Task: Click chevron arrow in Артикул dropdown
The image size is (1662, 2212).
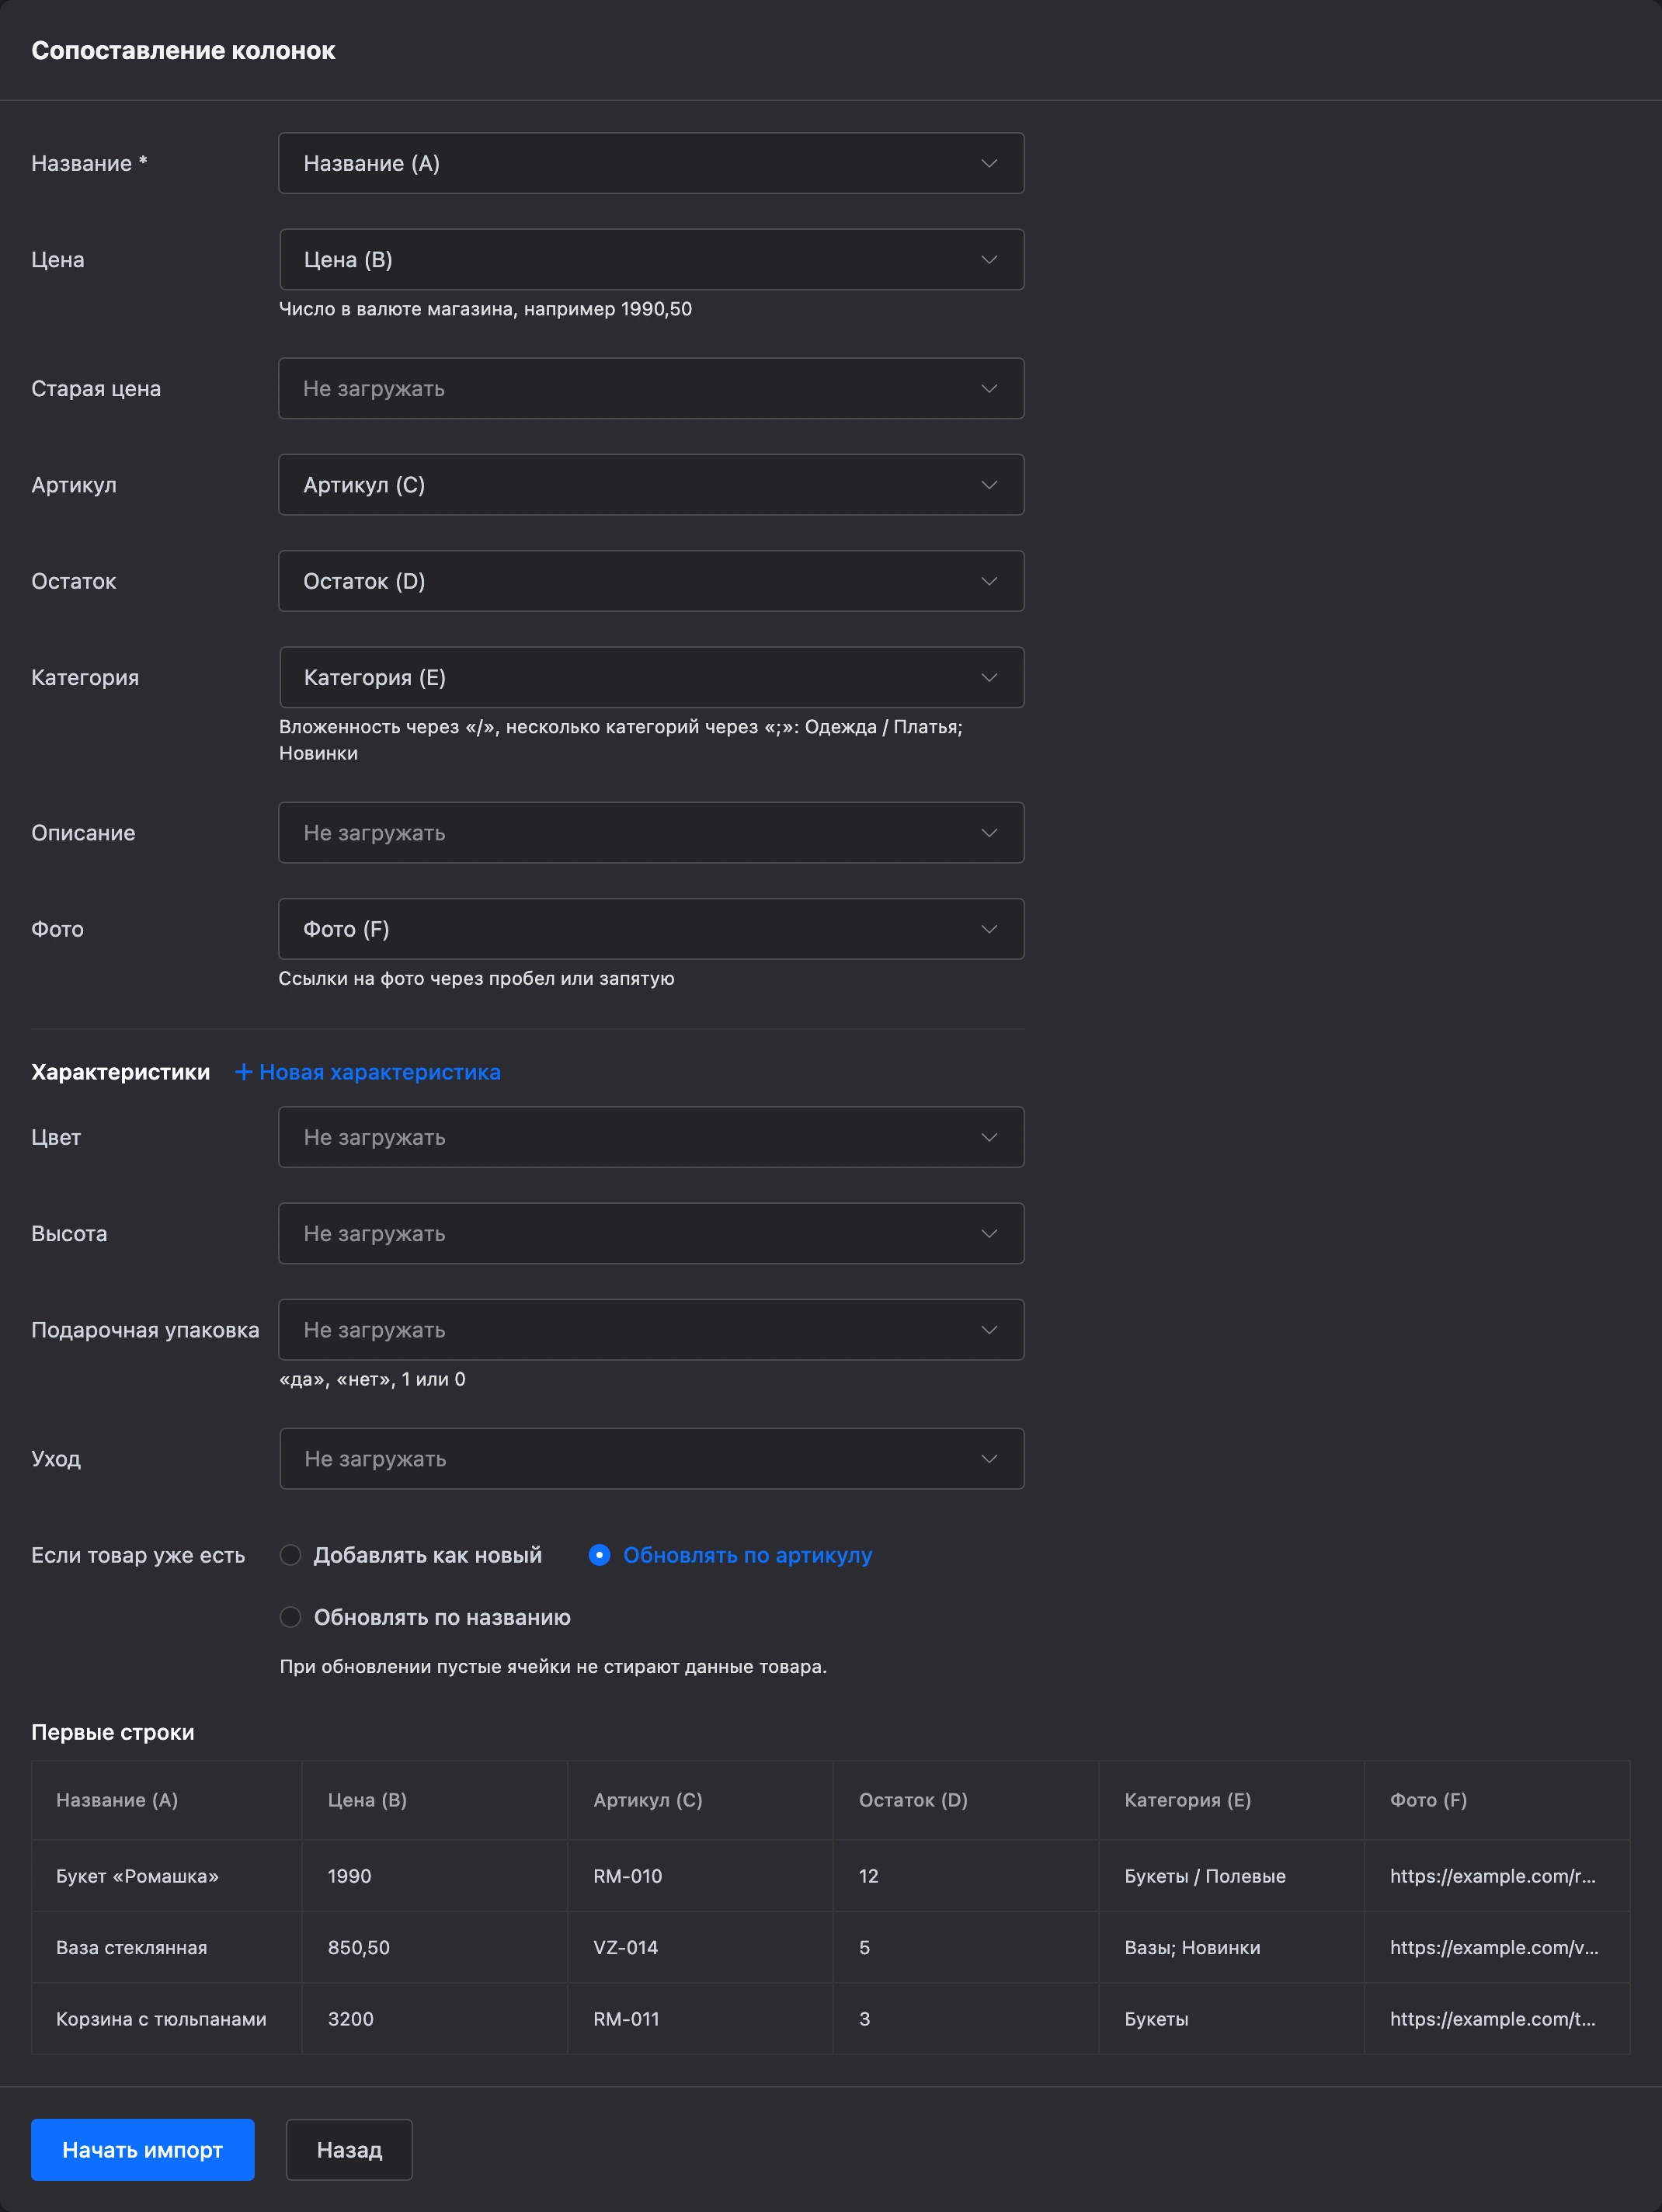Action: click(x=989, y=485)
